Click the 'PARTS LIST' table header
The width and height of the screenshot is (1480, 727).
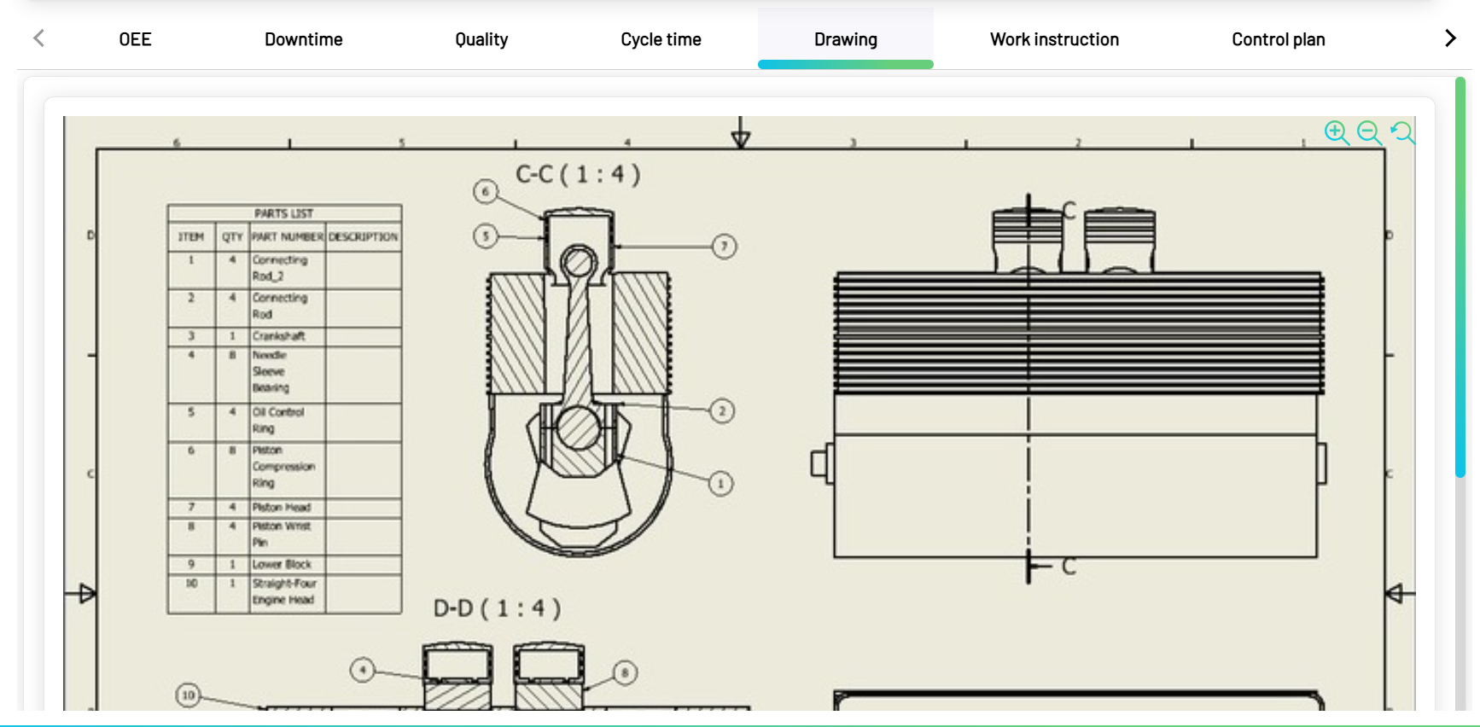point(284,213)
